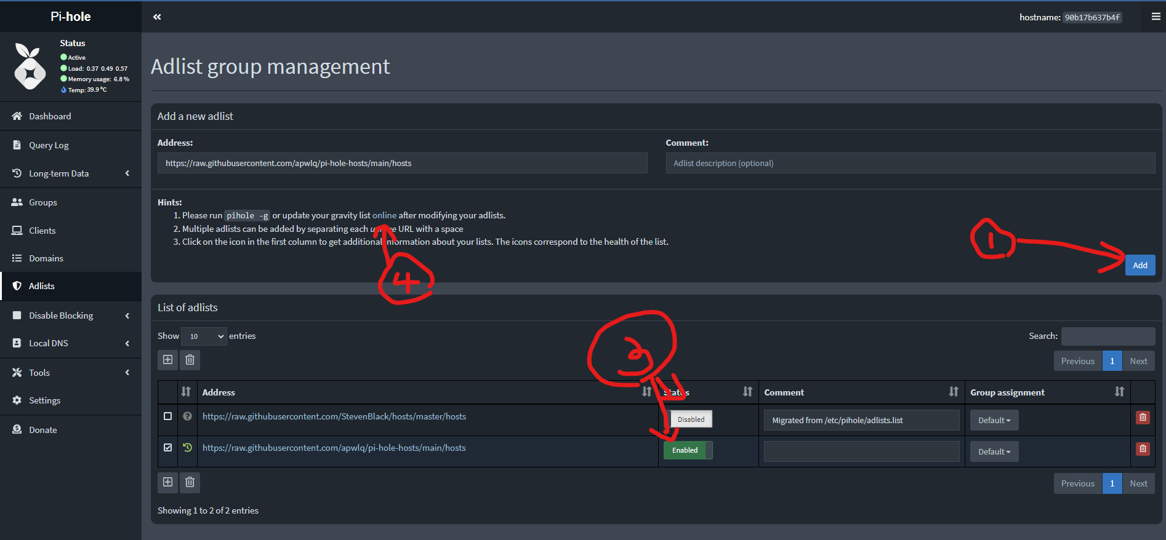Open the Domains page

71,258
